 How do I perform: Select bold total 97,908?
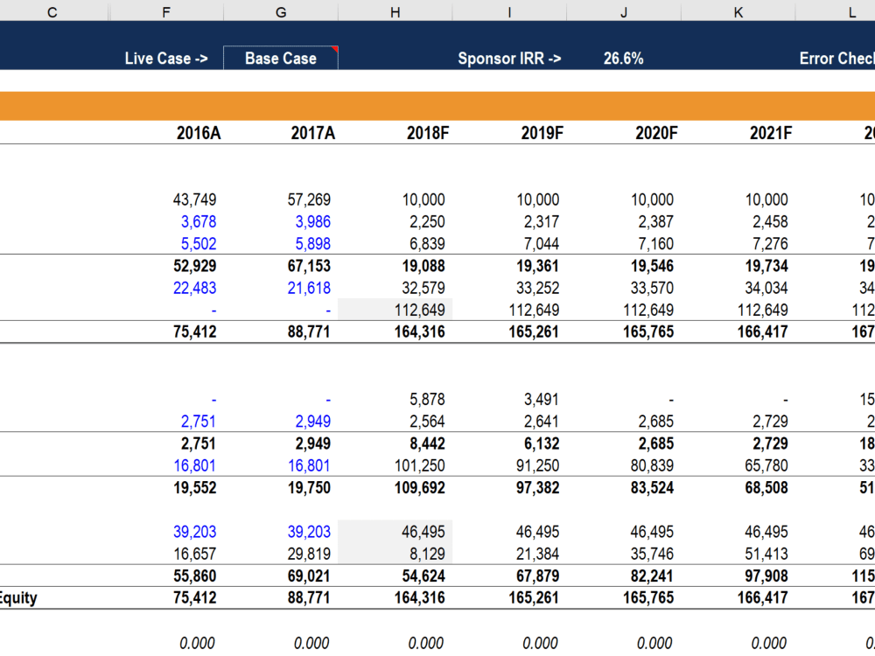pyautogui.click(x=766, y=576)
